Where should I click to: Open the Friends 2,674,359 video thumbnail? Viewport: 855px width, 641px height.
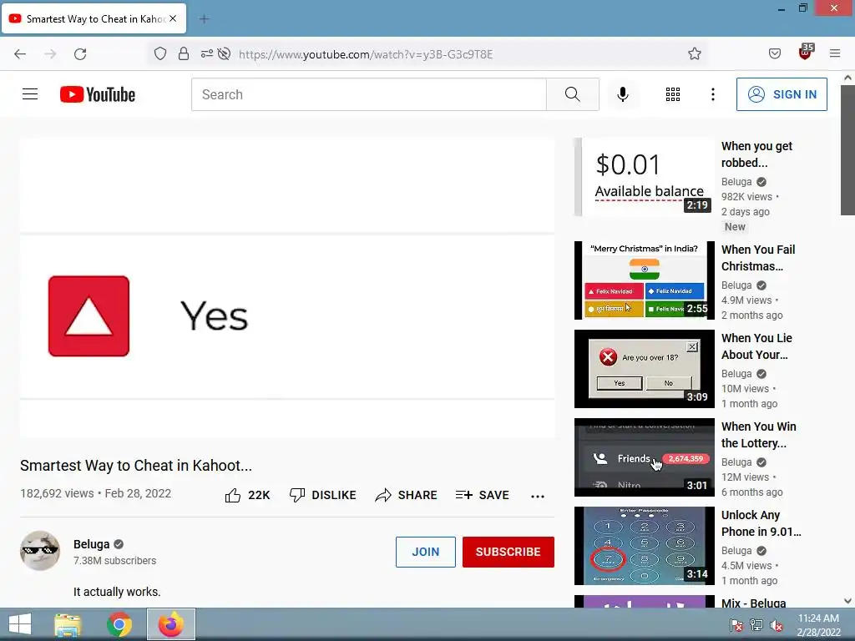[644, 457]
